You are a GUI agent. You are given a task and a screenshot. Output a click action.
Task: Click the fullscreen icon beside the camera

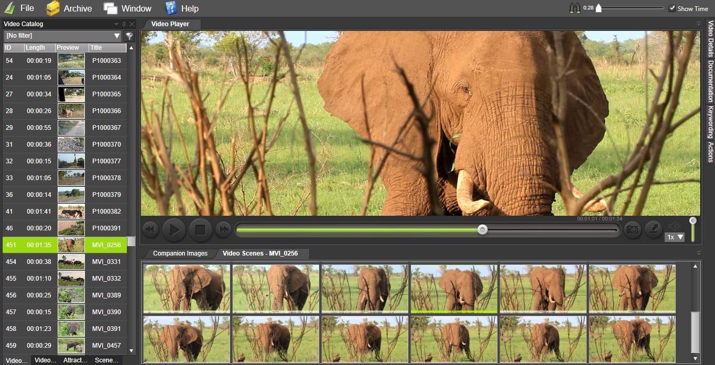(653, 229)
